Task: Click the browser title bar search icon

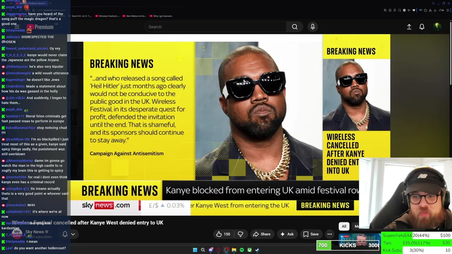Action: tap(433, 4)
